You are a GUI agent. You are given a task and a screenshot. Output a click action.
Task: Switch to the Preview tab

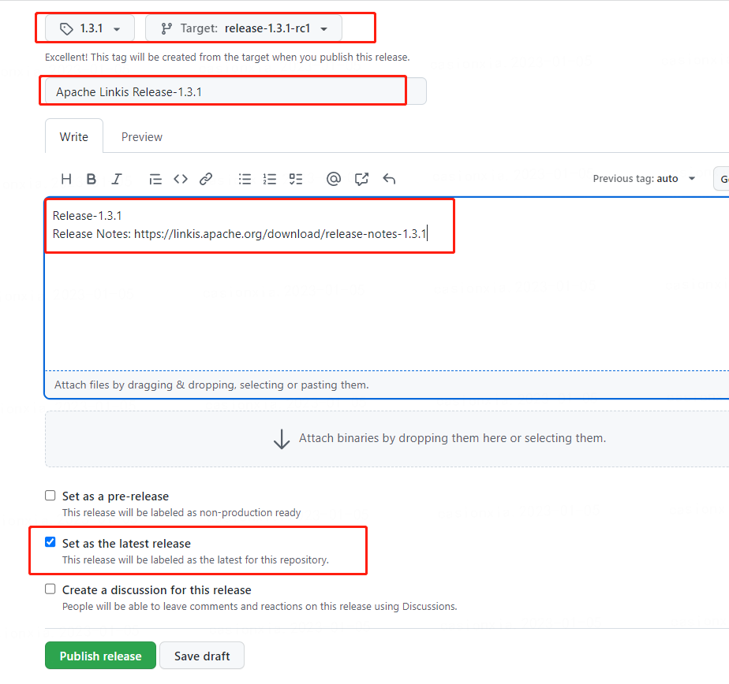tap(142, 137)
